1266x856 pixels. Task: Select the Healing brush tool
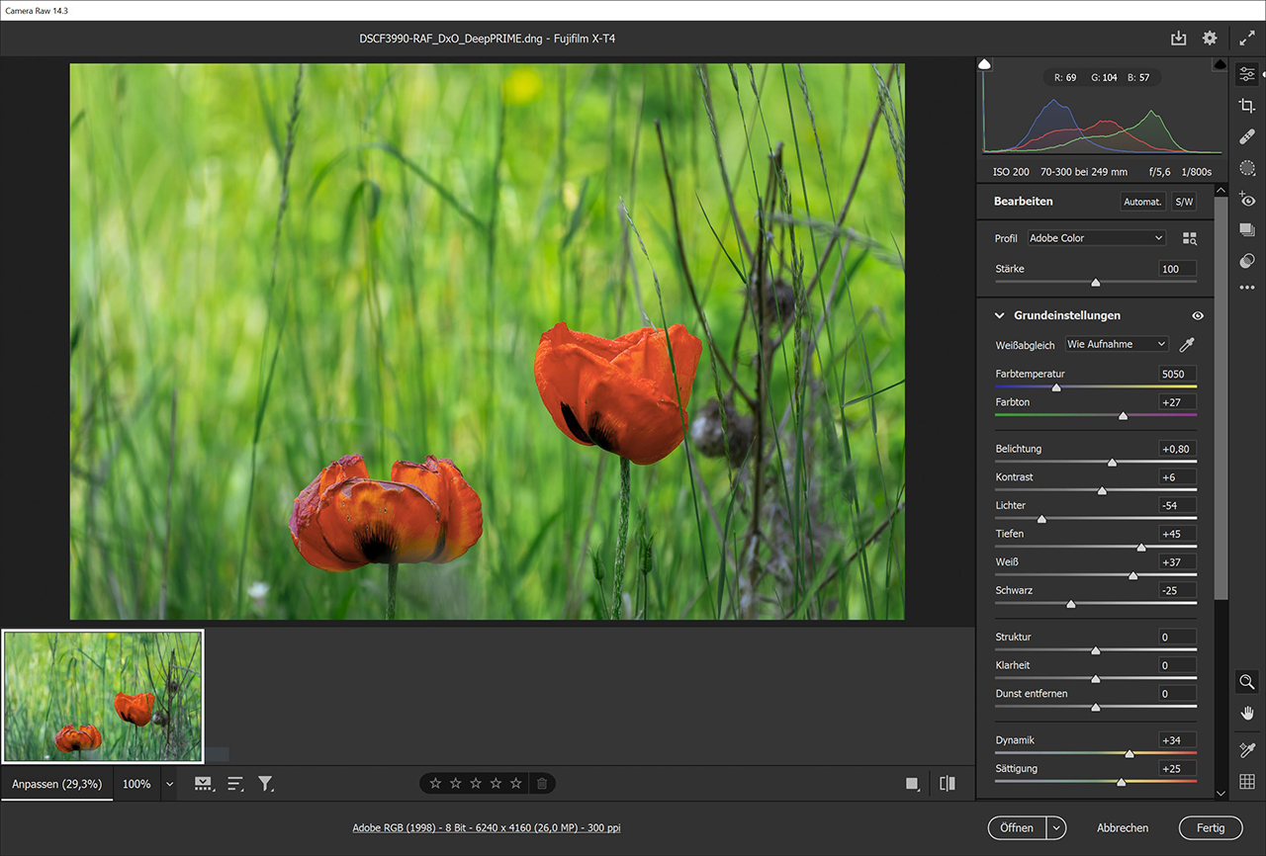point(1247,137)
